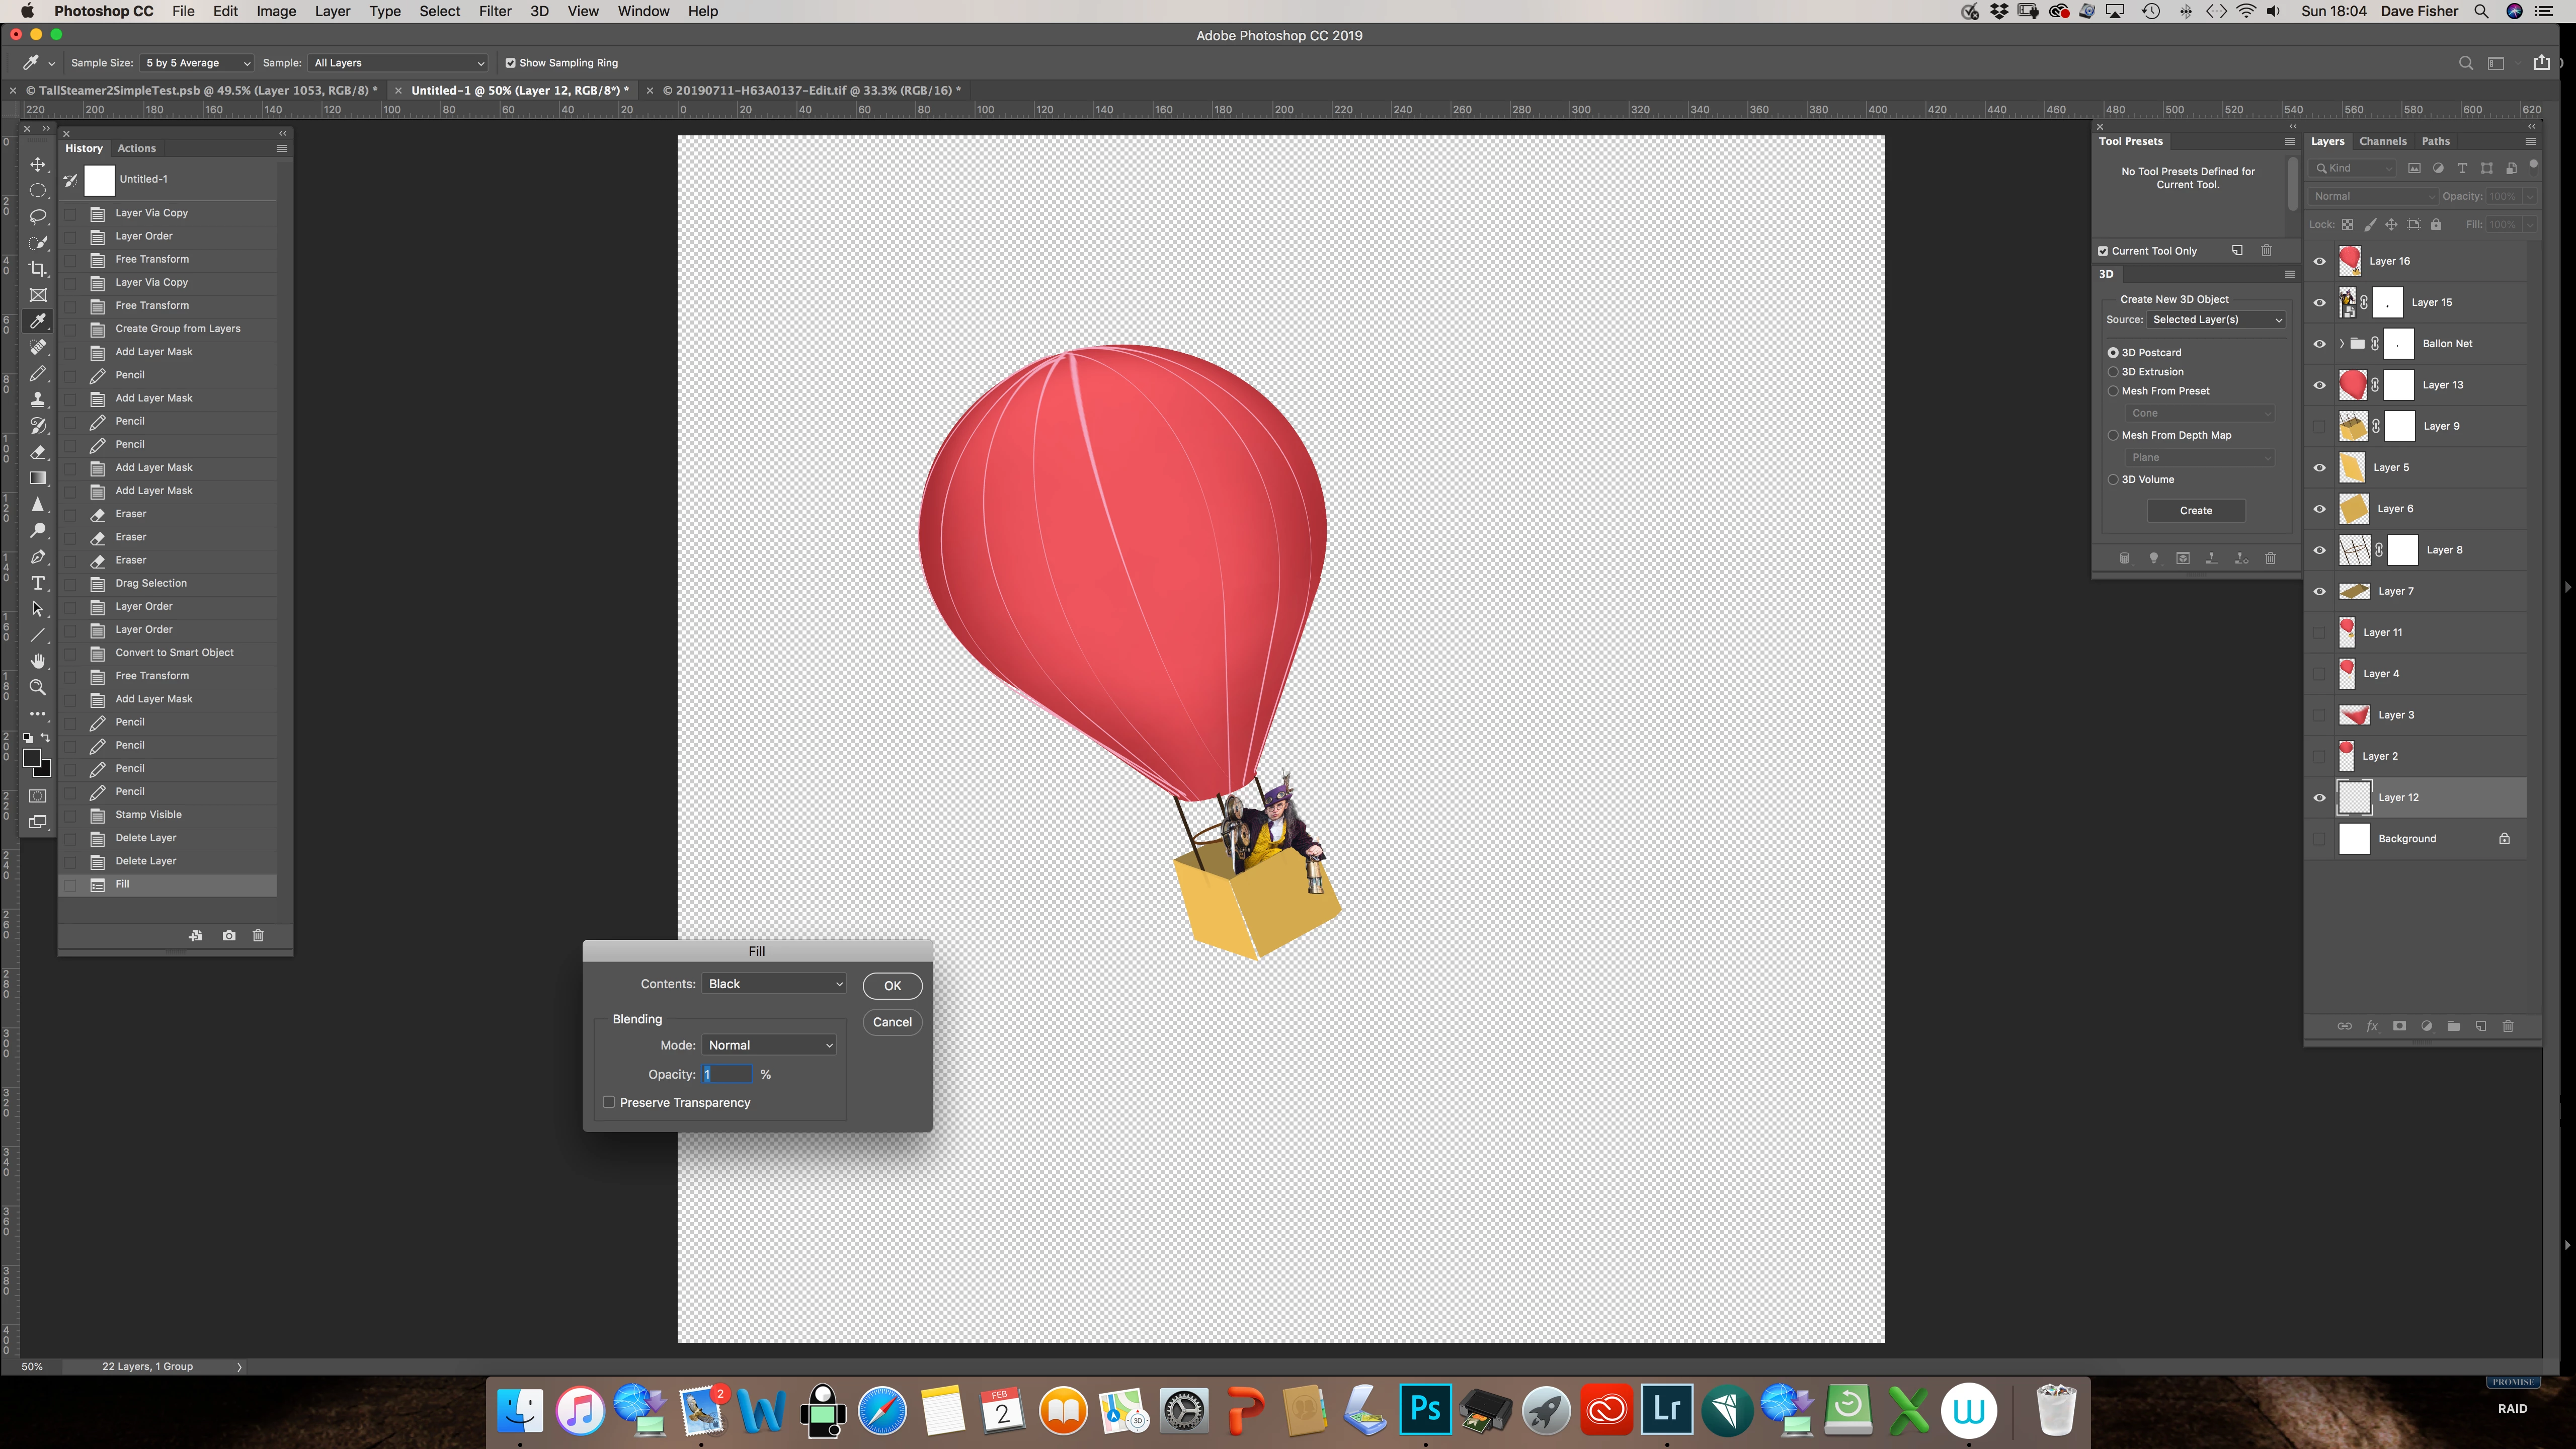Screen dimensions: 2576x1449
Task: Select the Move tool
Action: pos(38,164)
